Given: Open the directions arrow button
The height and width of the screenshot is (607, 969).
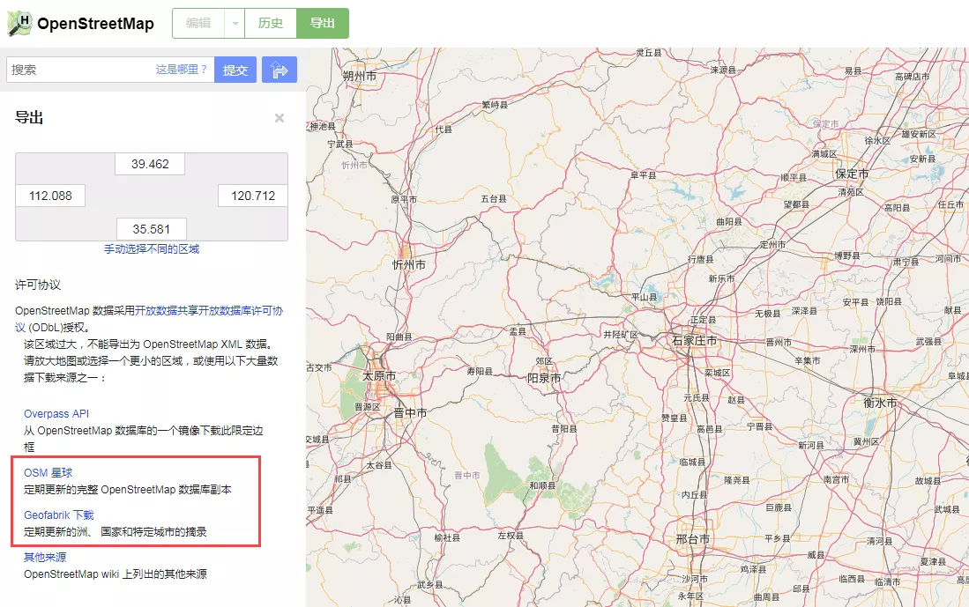Looking at the screenshot, I should point(280,70).
